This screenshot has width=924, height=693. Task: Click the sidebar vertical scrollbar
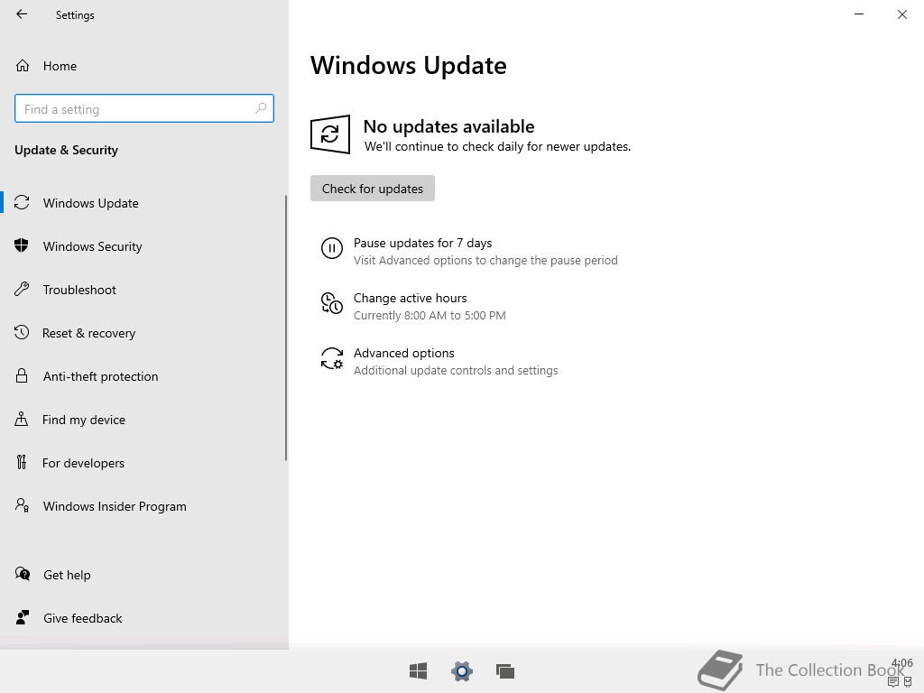point(286,328)
